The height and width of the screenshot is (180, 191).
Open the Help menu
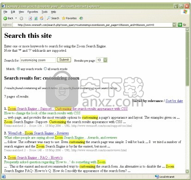(54, 12)
